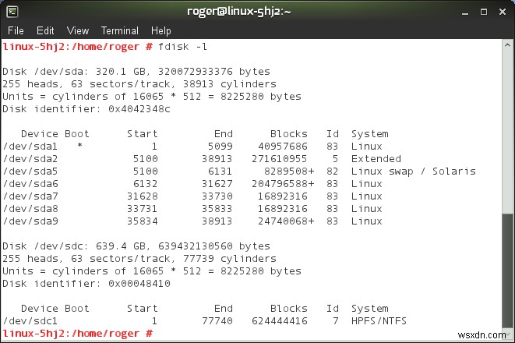Click the end value 77740
The image size is (515, 343).
coord(217,320)
